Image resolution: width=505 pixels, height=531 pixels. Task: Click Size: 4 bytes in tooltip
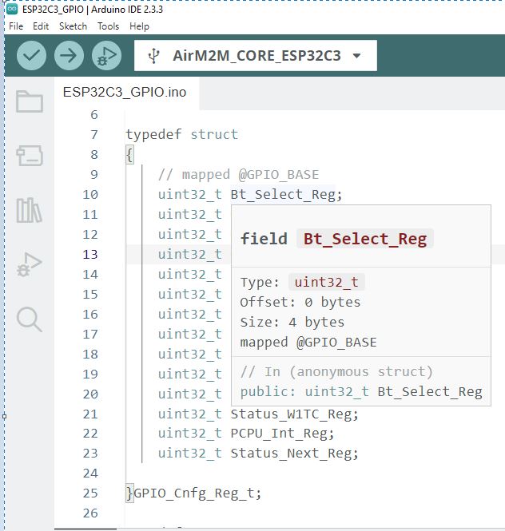click(292, 322)
